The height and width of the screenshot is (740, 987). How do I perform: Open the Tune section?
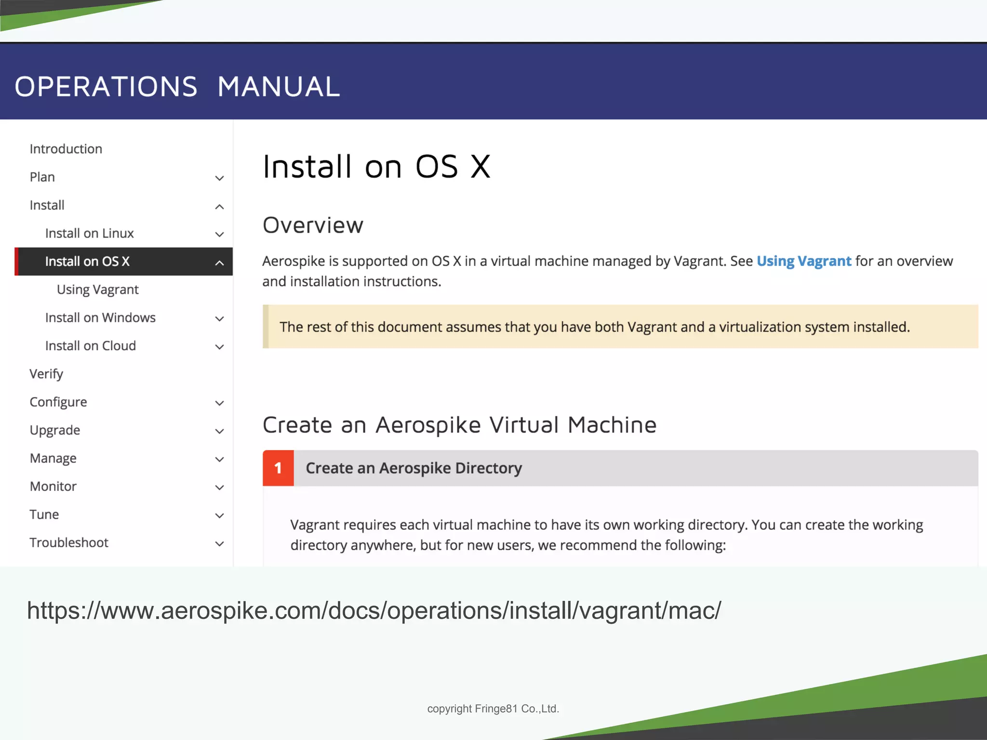(x=44, y=515)
